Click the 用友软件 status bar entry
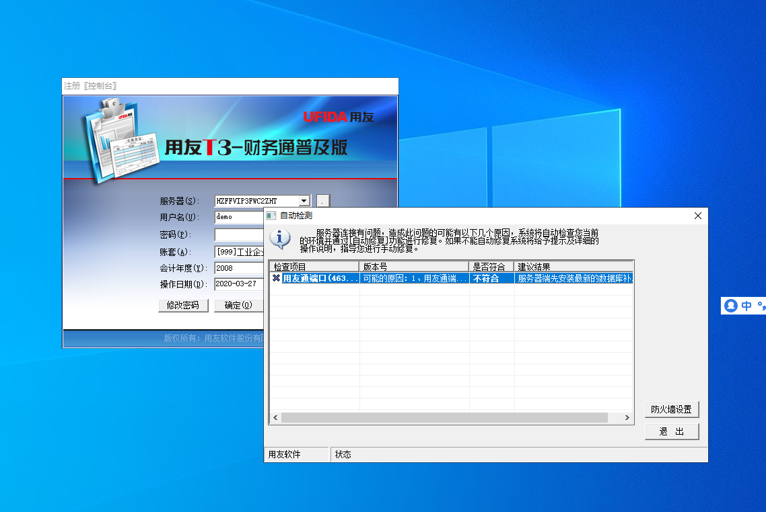 pyautogui.click(x=297, y=454)
